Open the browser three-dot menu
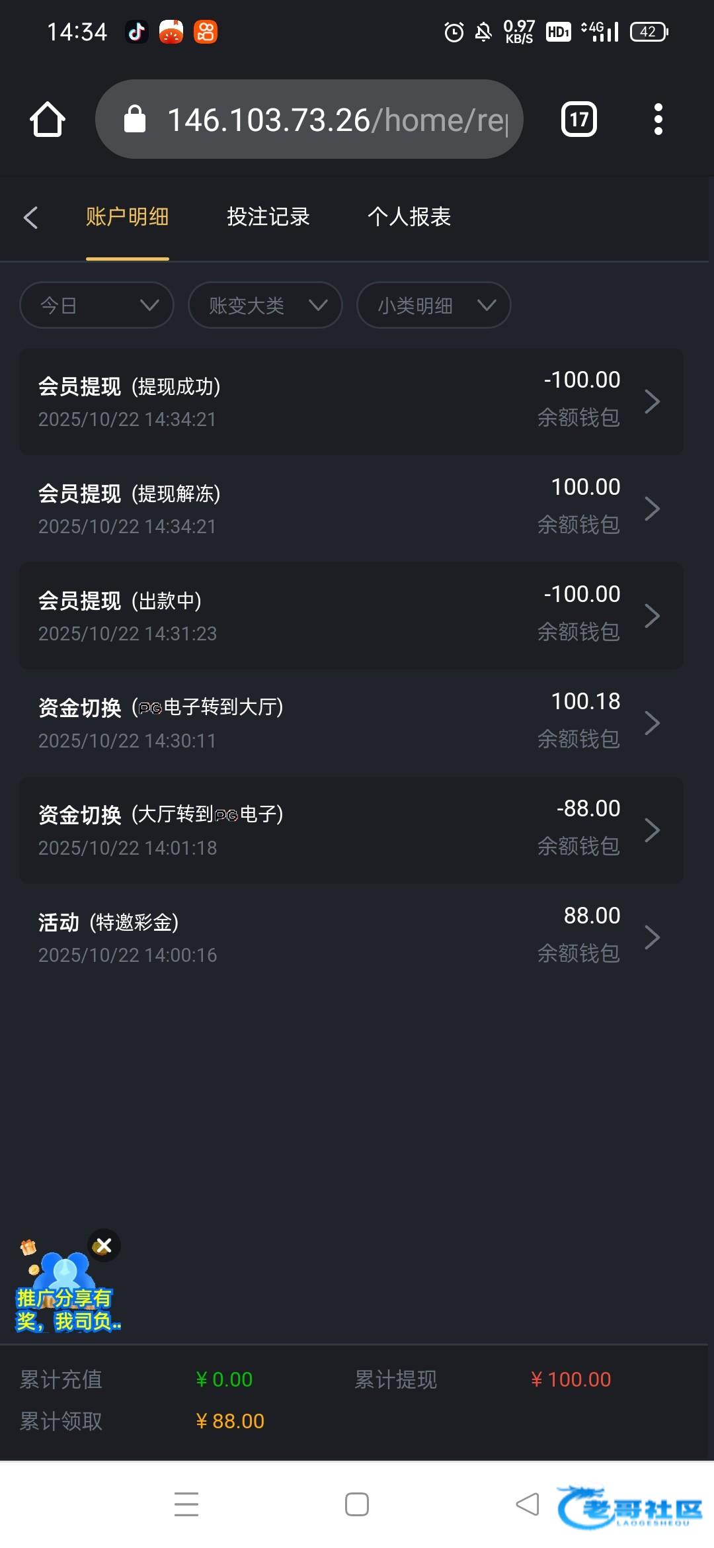This screenshot has width=714, height=1548. (658, 120)
